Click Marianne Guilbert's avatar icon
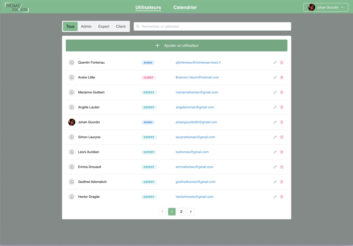 (x=72, y=92)
